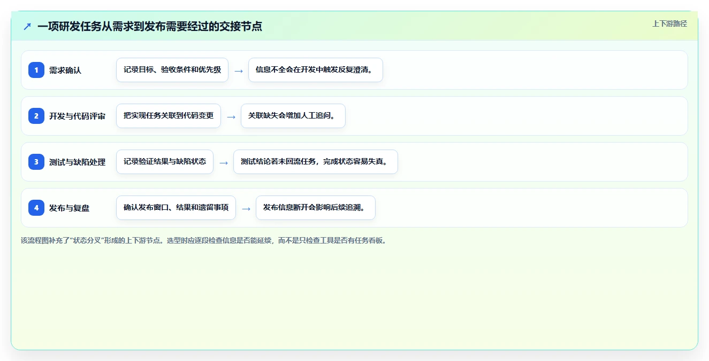
Task: Click the diagonal arrow icon beside the title
Action: pyautogui.click(x=27, y=26)
